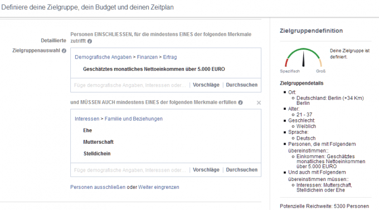Open 'Familie und Beziehungen' breadcrumb link
The width and height of the screenshot is (379, 210).
(134, 119)
